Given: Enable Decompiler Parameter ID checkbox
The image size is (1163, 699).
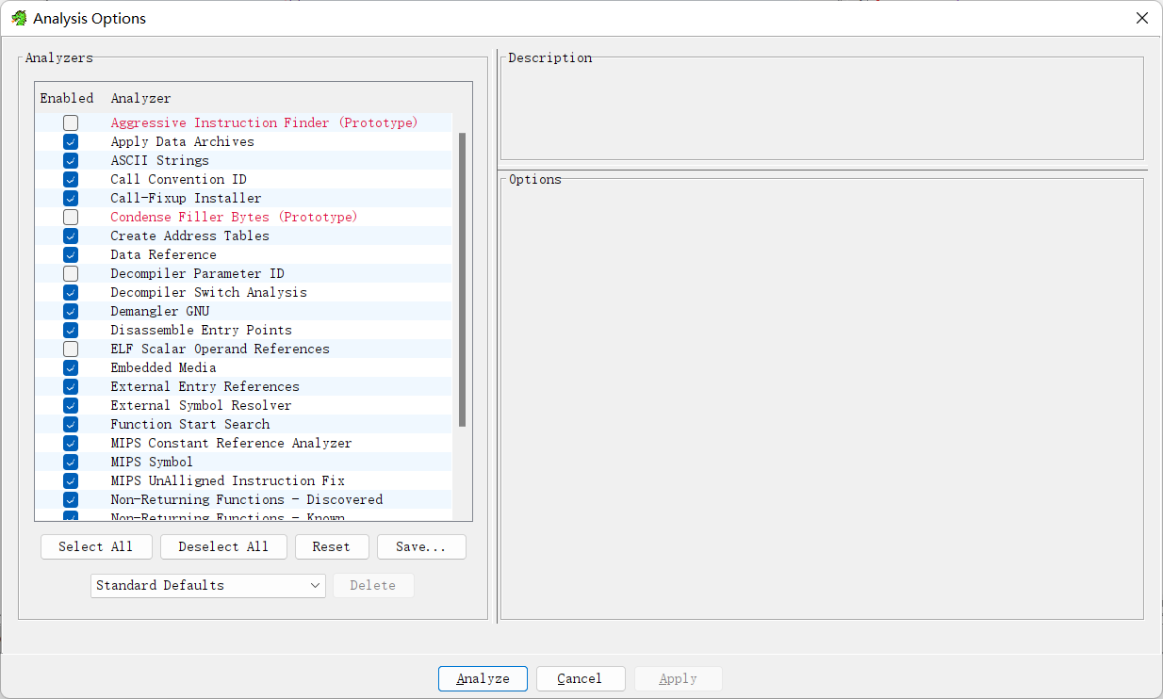Looking at the screenshot, I should point(71,273).
